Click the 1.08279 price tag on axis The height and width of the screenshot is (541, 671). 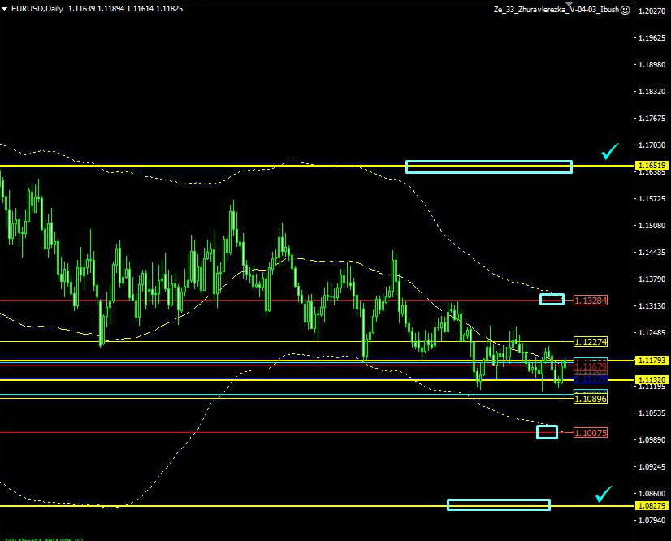click(x=652, y=506)
